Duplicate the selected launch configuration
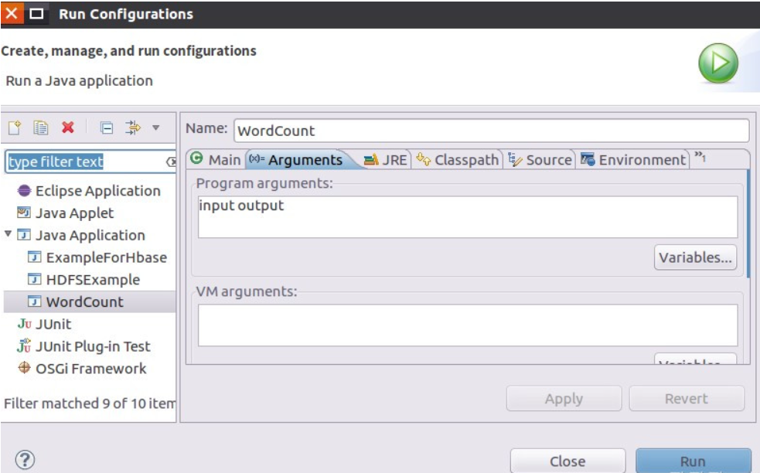 [42, 128]
